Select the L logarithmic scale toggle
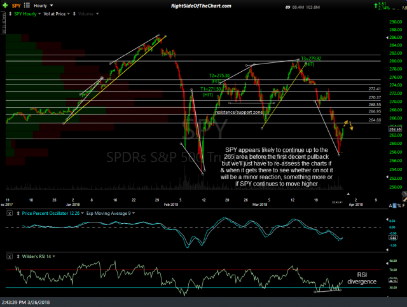 [394, 206]
